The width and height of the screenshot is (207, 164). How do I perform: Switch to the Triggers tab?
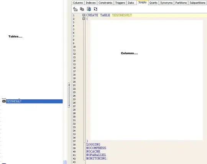(x=120, y=3)
